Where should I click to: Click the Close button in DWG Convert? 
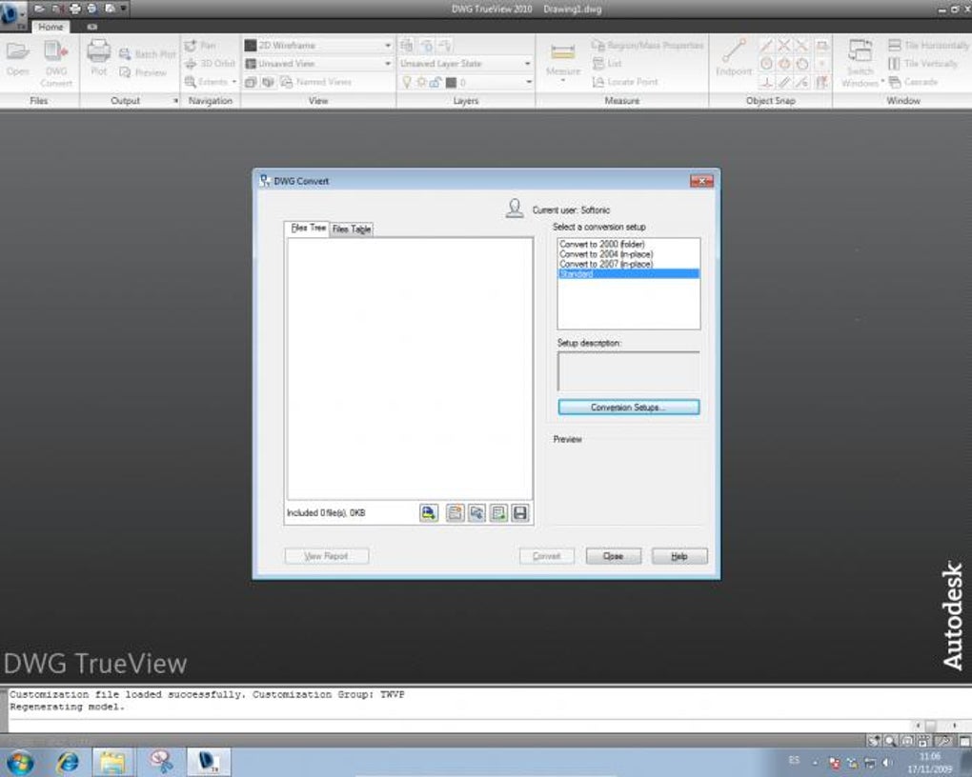pos(613,556)
